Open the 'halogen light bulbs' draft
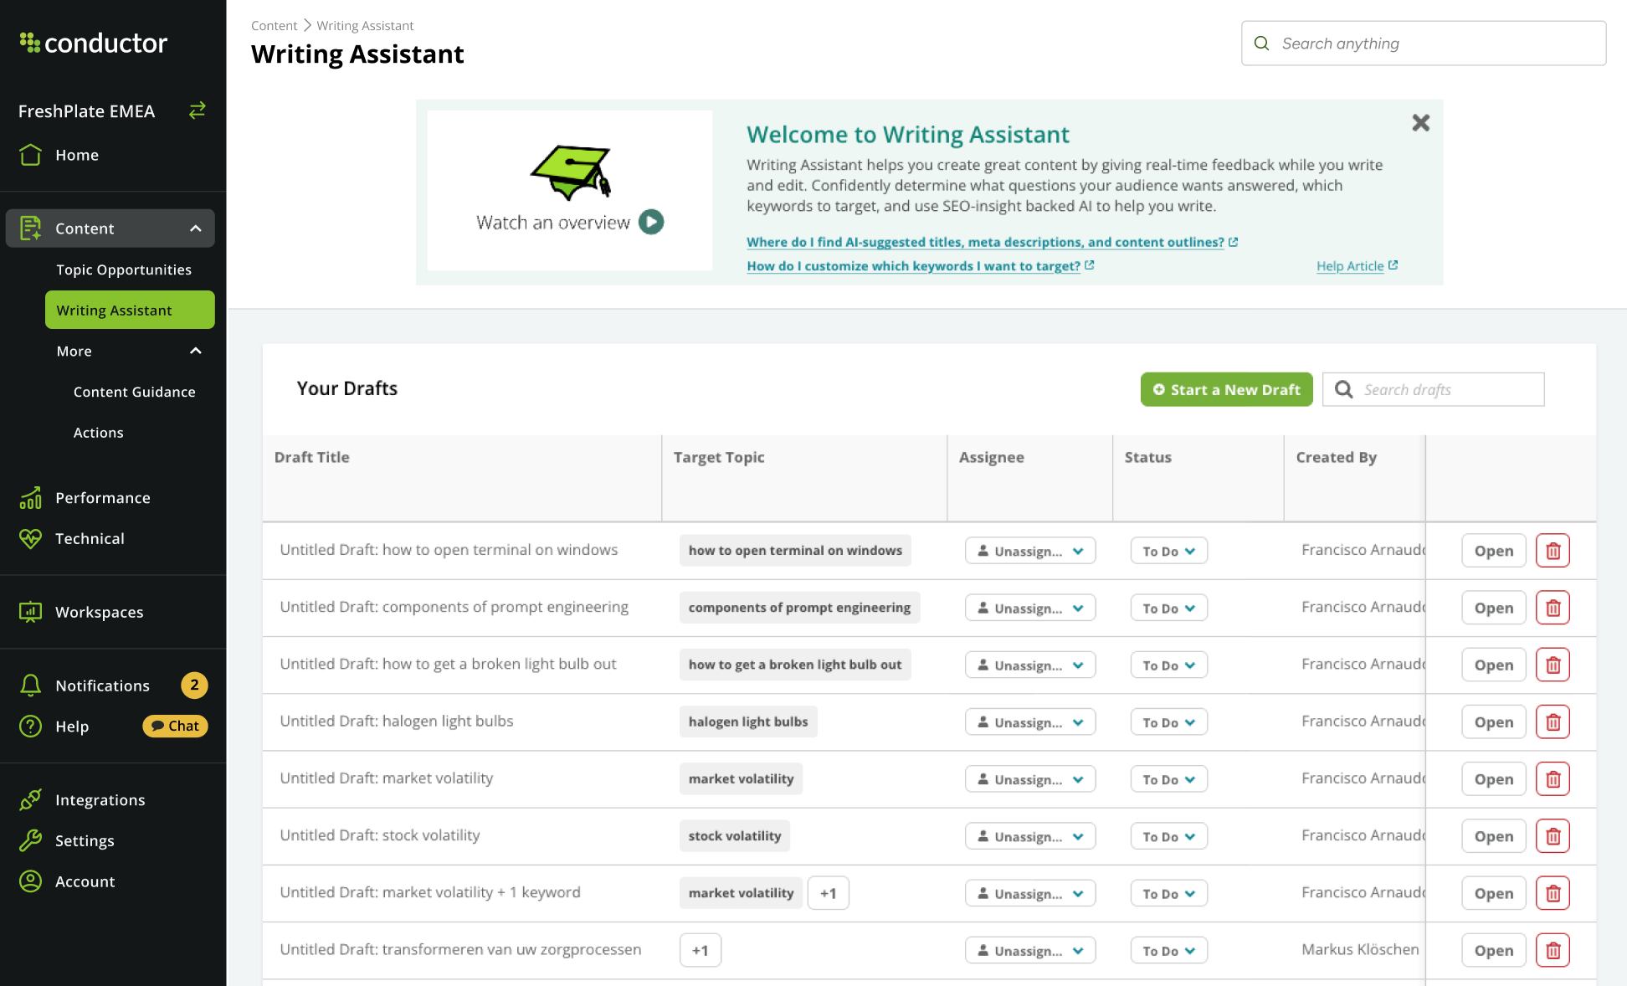The width and height of the screenshot is (1627, 986). 1493,722
